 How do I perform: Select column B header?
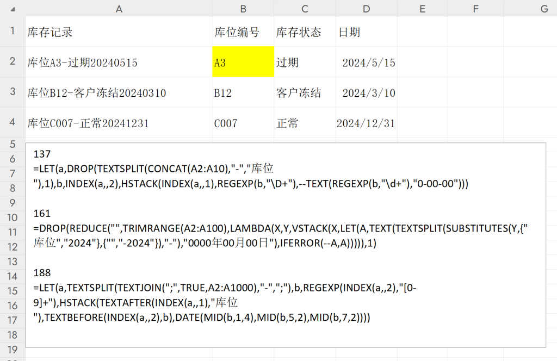coord(243,9)
